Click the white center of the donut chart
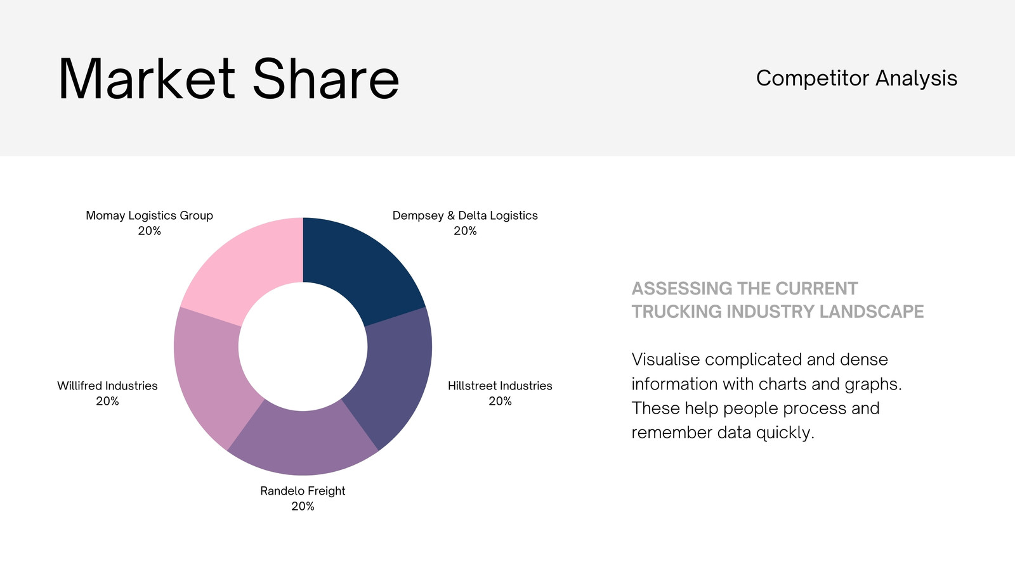The width and height of the screenshot is (1015, 570). 303,346
